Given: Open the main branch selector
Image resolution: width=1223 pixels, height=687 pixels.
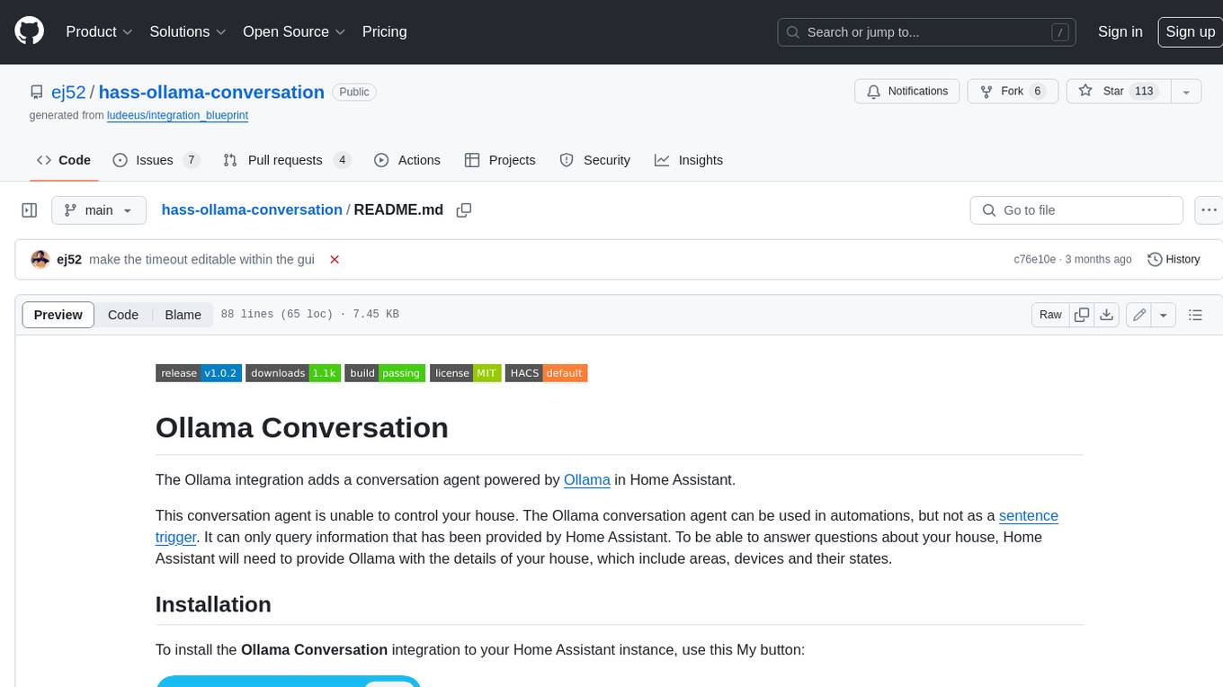Looking at the screenshot, I should coord(99,210).
